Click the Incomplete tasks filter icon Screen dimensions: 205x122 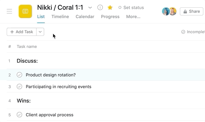tap(183, 32)
